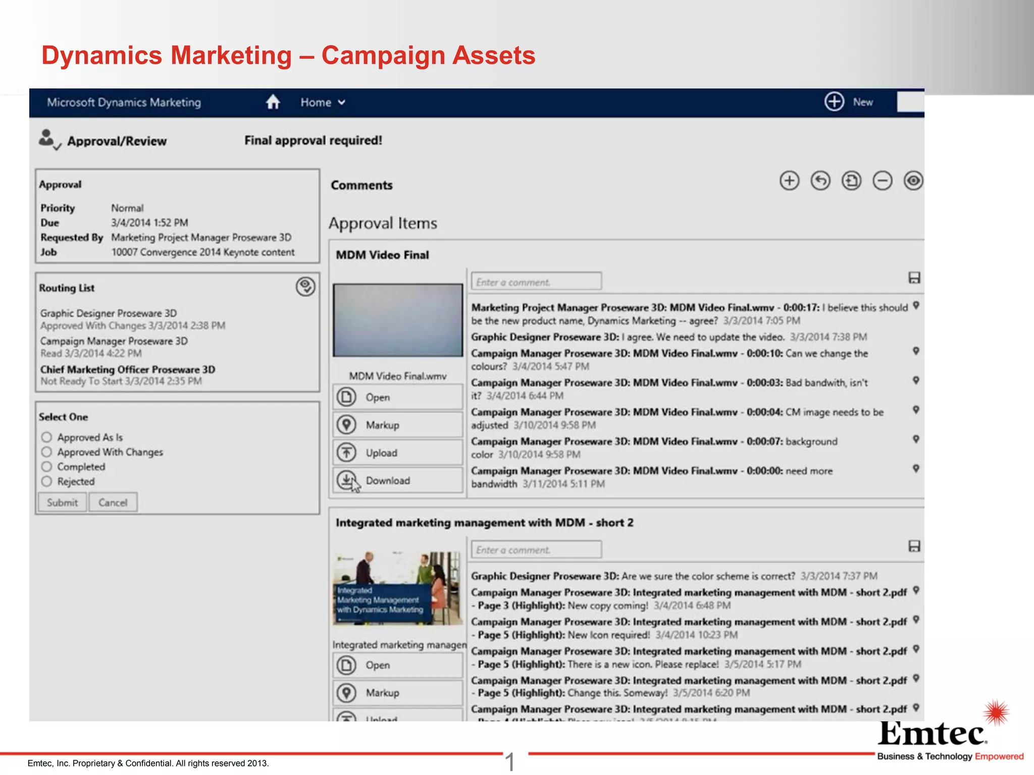Screen dimensions: 1034x775
Task: Click pin icon beside 0:00:03 comment
Action: [916, 380]
